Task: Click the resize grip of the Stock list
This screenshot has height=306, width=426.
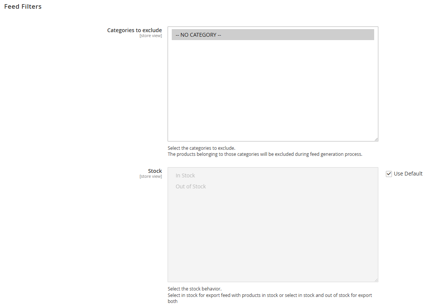Action: (376, 280)
